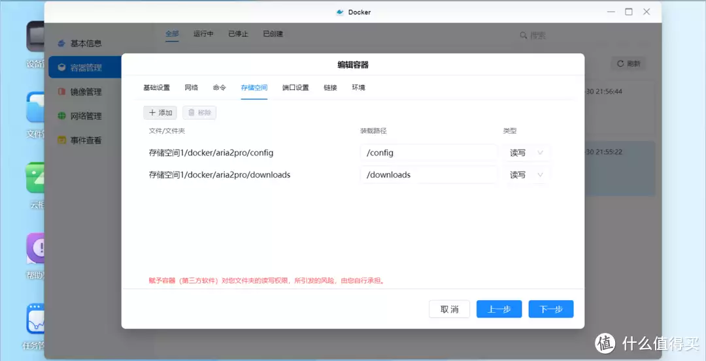Open the purple help desktop icon
The width and height of the screenshot is (706, 361).
[35, 247]
